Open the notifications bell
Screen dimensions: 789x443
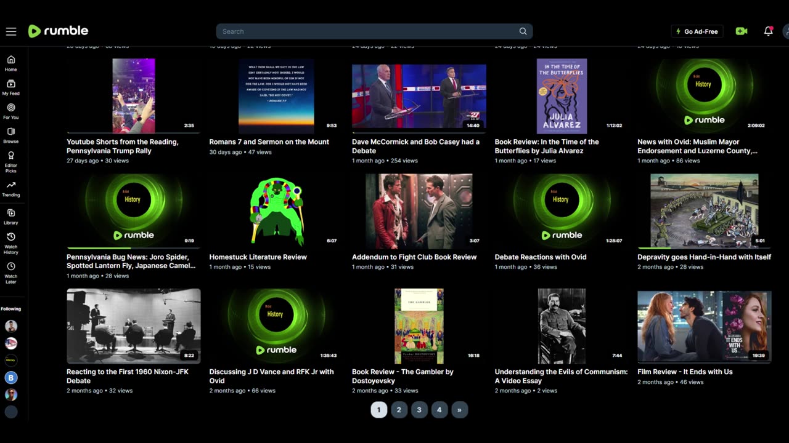click(x=768, y=31)
